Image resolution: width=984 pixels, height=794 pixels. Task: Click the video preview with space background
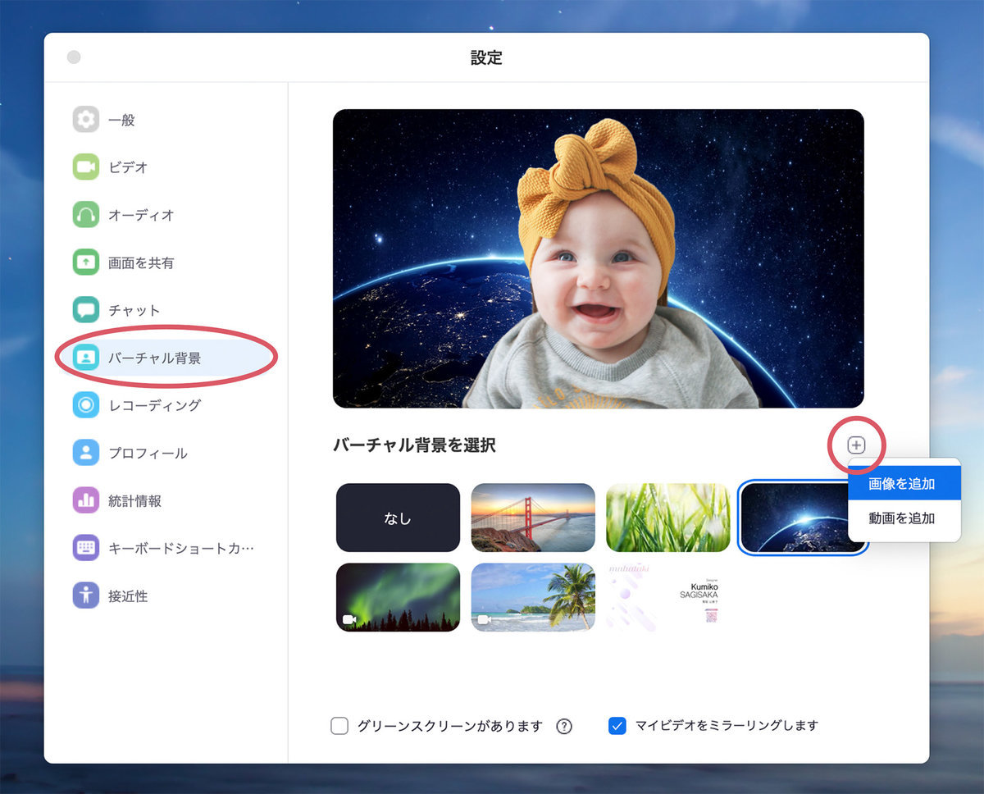coord(599,258)
